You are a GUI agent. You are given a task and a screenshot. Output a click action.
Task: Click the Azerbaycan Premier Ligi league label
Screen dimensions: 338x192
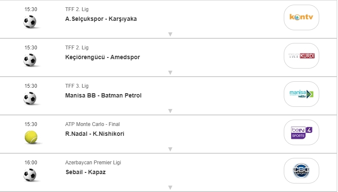tap(93, 163)
